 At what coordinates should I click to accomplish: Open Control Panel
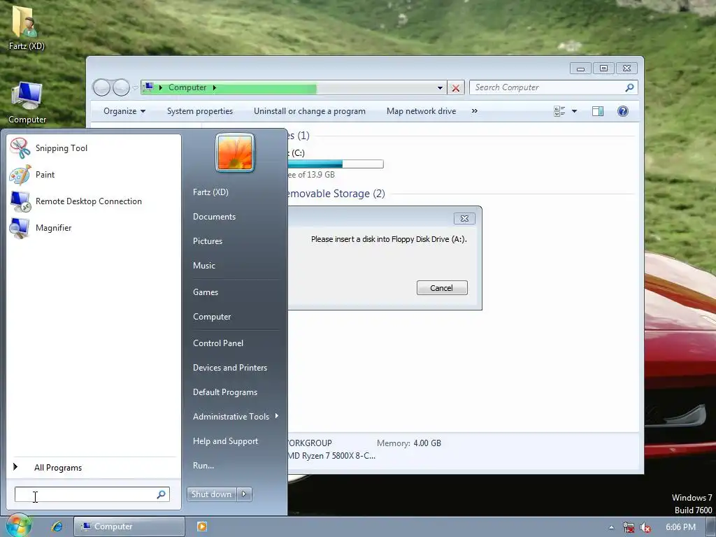tap(218, 343)
